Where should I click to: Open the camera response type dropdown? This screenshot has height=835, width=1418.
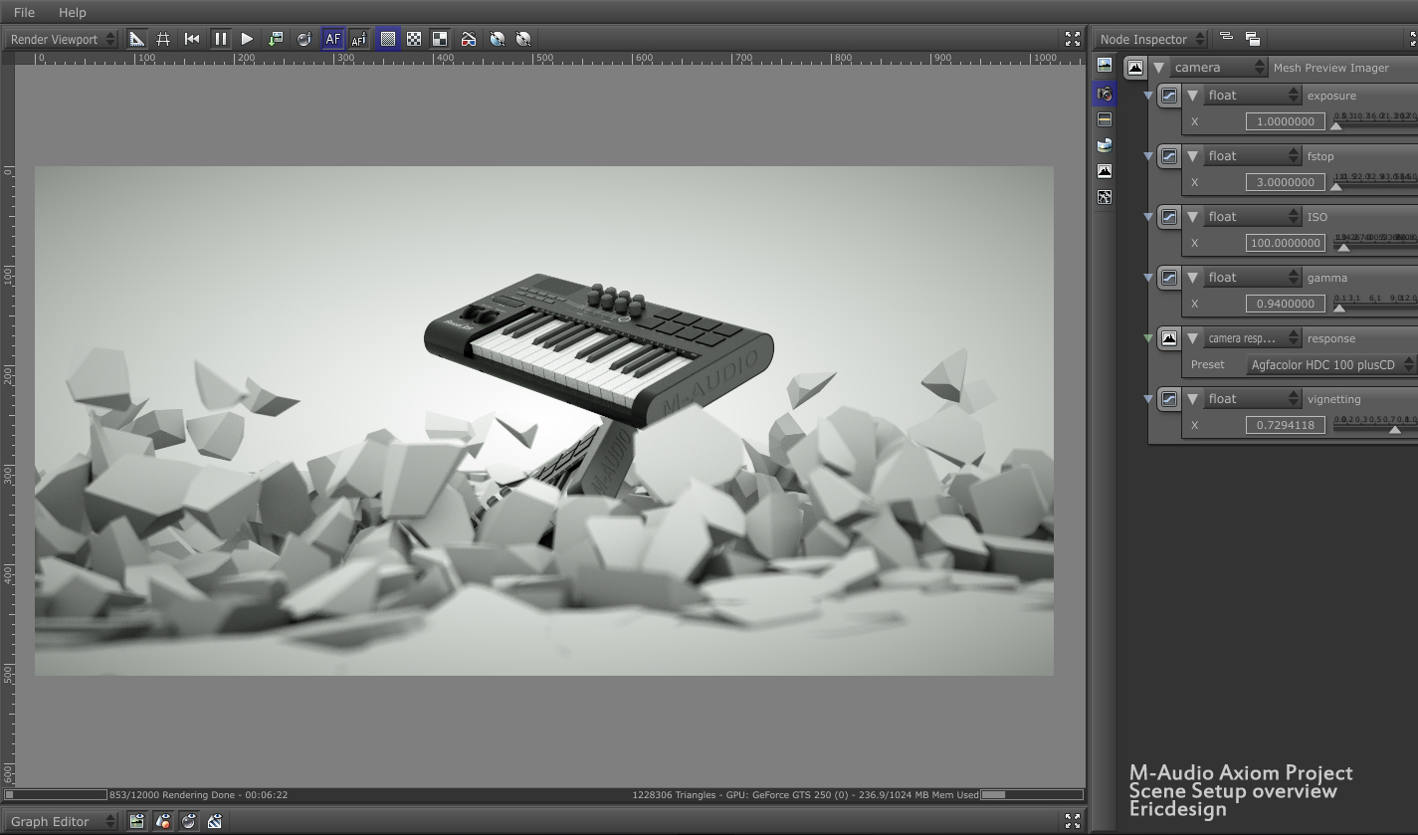1252,338
